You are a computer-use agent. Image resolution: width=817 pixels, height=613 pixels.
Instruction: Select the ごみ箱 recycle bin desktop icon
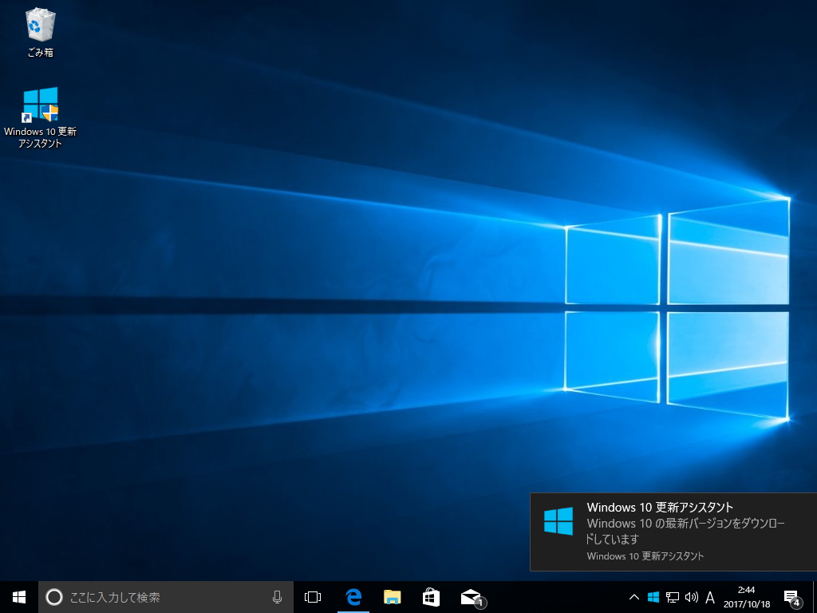(40, 32)
